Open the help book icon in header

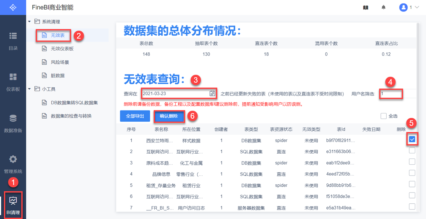366,7
